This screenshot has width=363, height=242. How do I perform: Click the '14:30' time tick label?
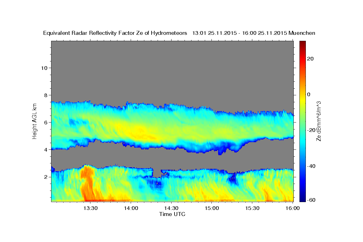pos(171,208)
